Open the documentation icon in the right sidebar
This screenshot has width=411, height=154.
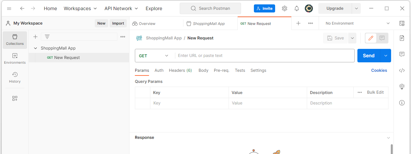click(402, 38)
